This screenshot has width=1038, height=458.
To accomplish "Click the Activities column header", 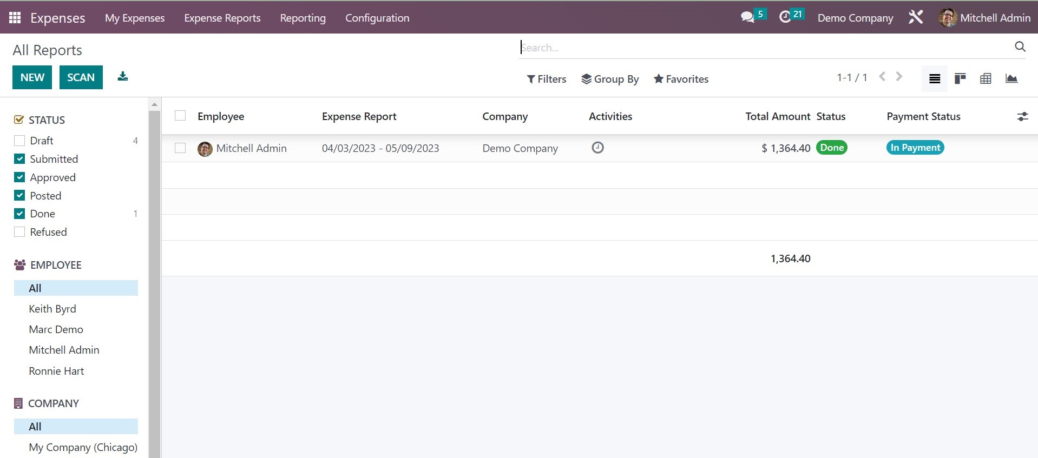I will point(610,116).
